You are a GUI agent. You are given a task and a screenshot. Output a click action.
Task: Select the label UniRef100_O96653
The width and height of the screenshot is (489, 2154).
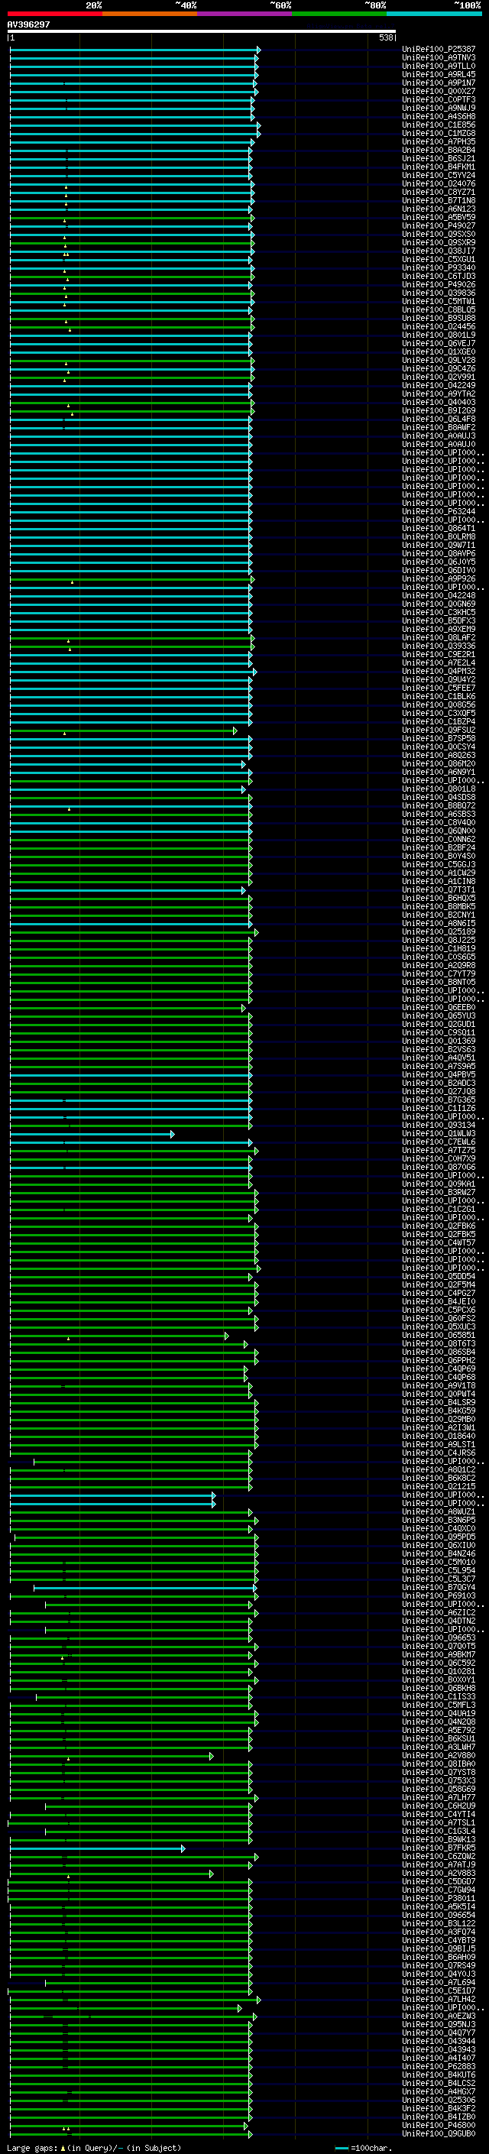coord(438,1637)
